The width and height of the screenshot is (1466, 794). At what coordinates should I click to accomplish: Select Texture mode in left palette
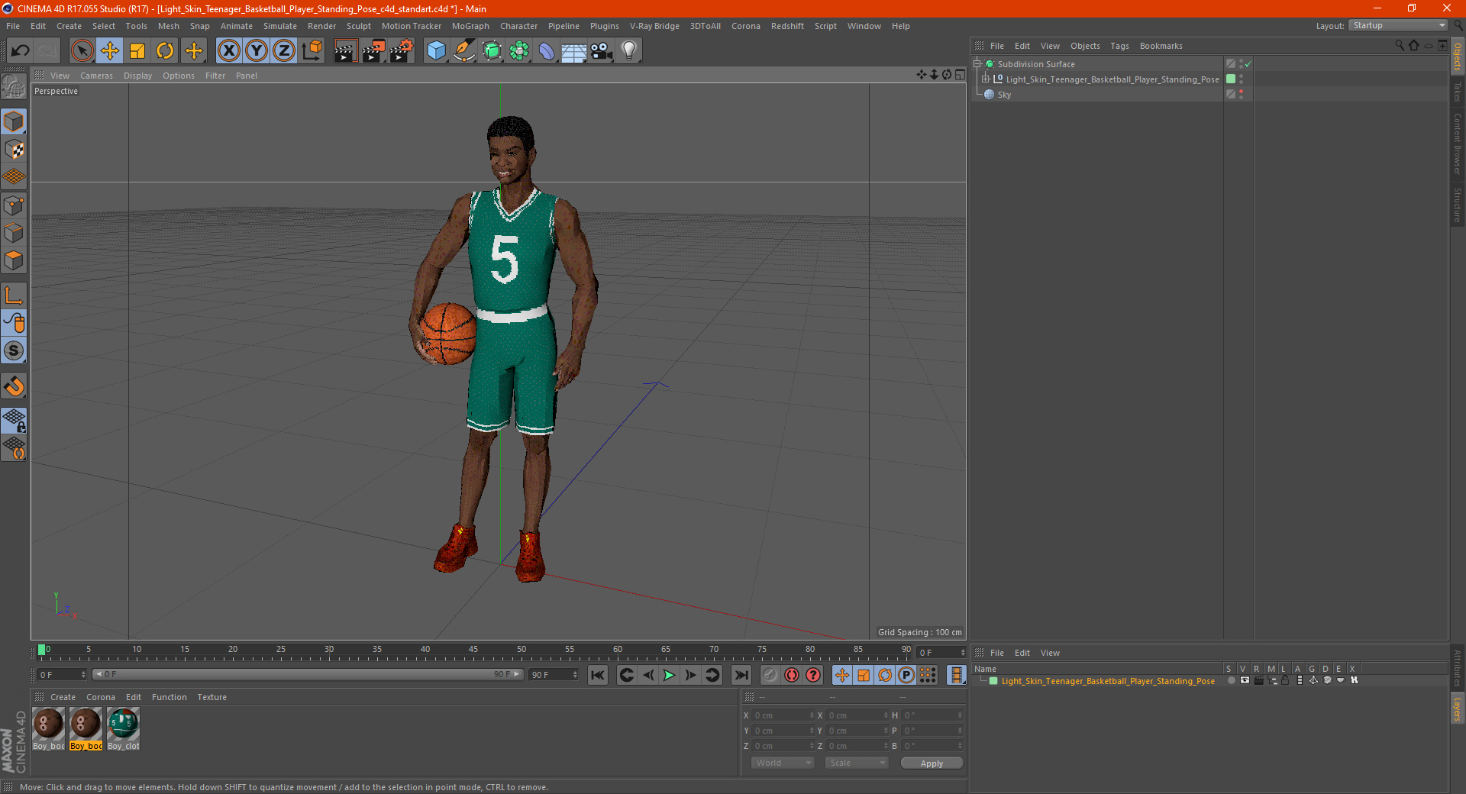point(14,150)
